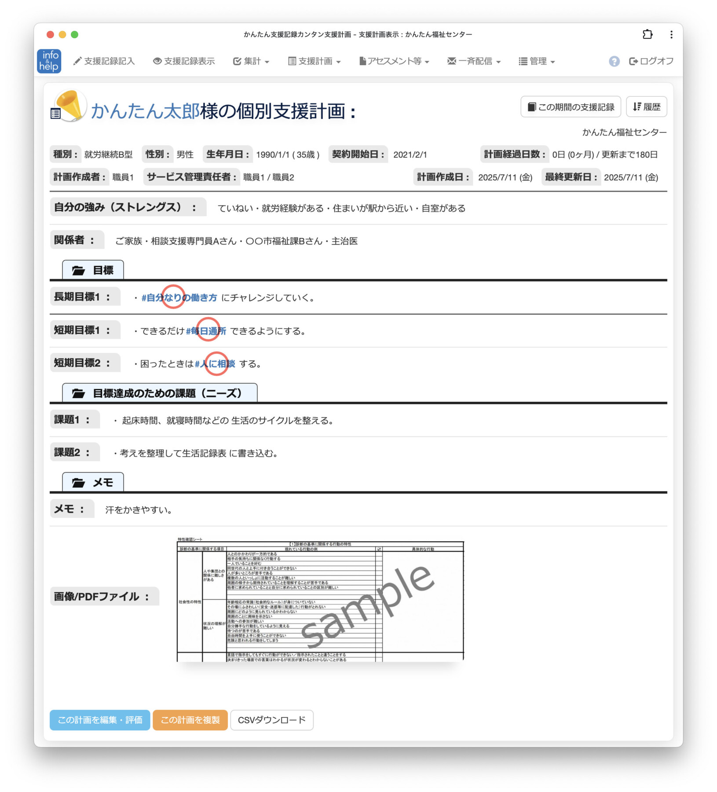Open the three-dot browser menu
This screenshot has height=792, width=717.
[671, 34]
